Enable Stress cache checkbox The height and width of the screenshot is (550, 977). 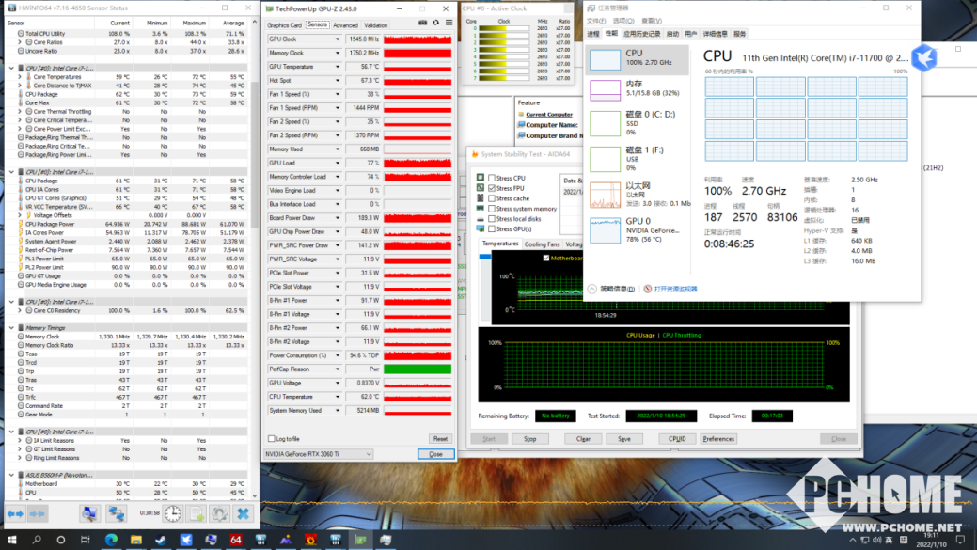point(492,198)
